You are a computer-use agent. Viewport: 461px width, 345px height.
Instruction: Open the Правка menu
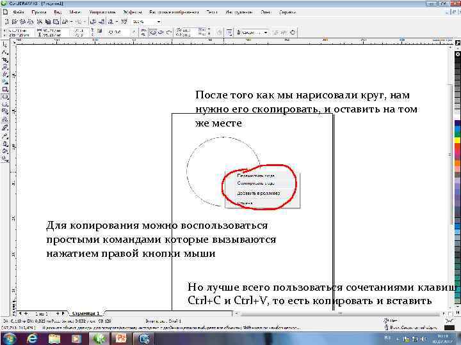[39, 12]
